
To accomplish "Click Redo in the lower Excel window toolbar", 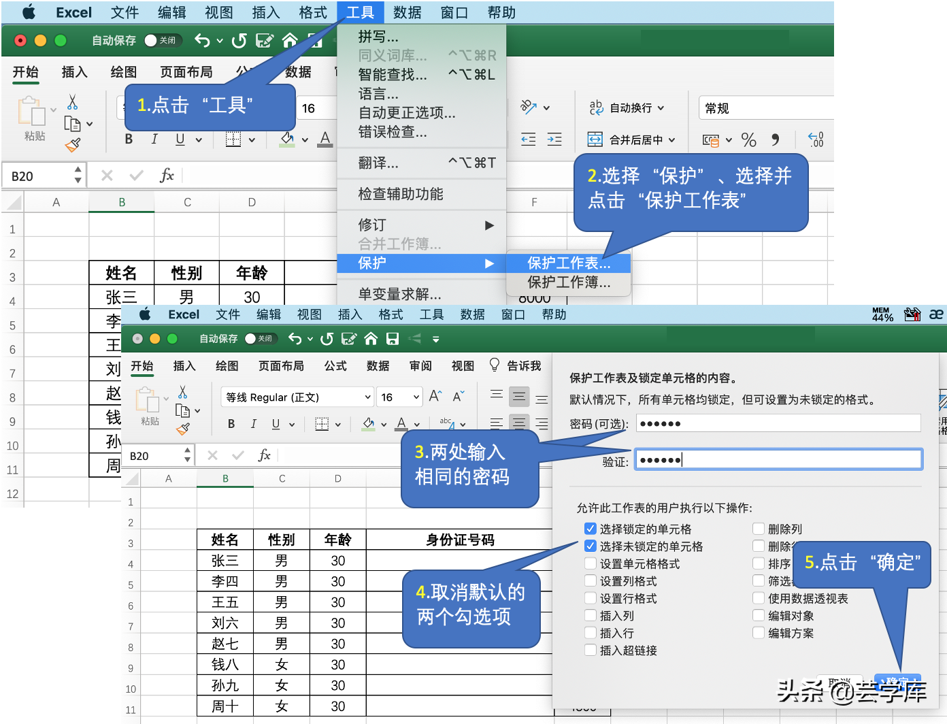I will pos(327,339).
